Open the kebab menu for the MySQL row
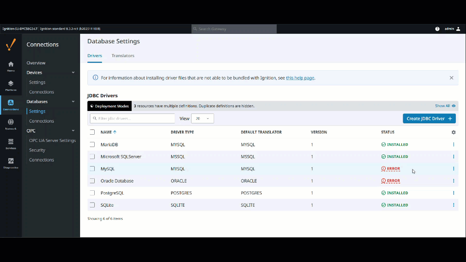This screenshot has width=466, height=262. [453, 168]
